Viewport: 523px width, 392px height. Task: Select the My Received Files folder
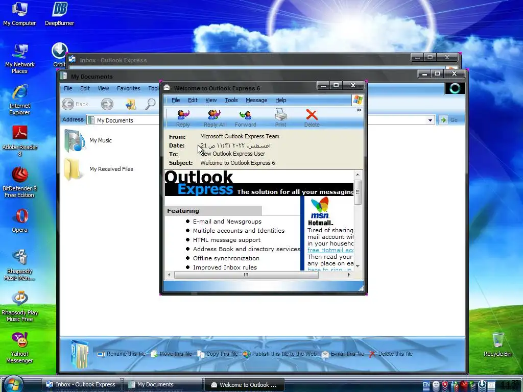[99, 169]
